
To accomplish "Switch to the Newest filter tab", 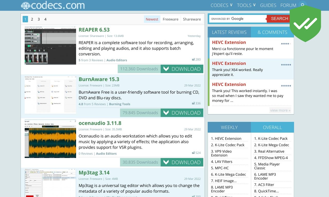I will 152,19.
